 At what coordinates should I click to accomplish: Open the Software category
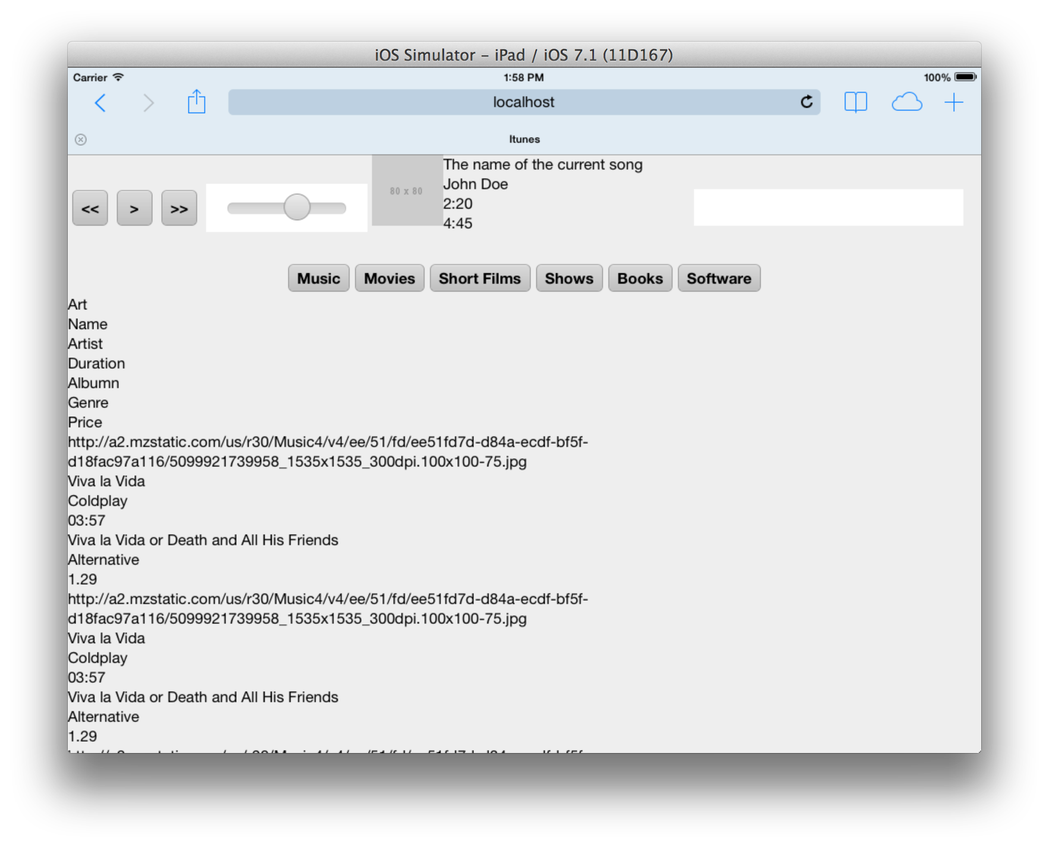(x=719, y=278)
